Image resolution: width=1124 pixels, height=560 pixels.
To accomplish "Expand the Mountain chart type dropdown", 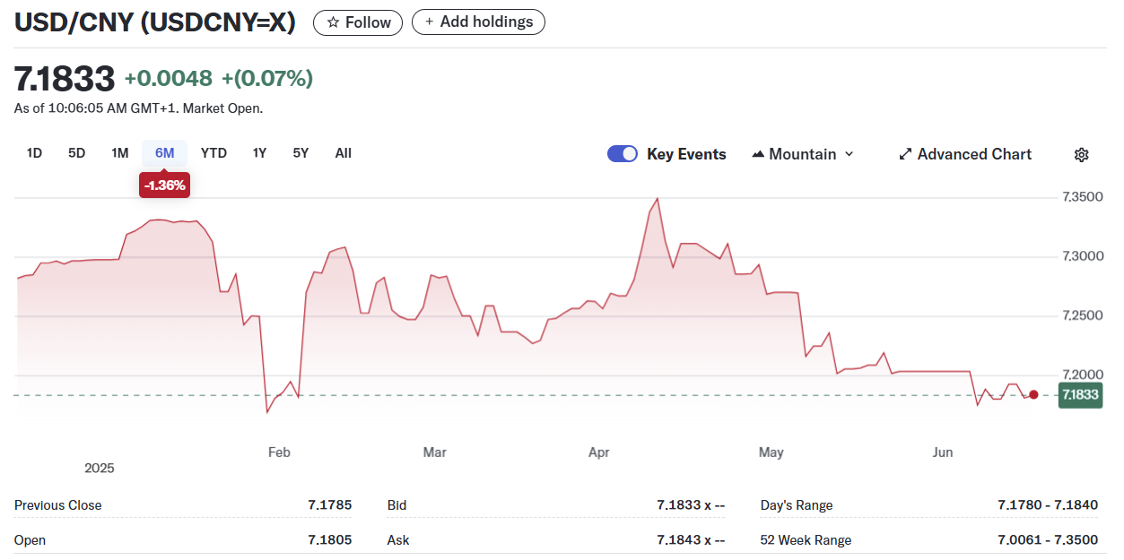I will 849,155.
